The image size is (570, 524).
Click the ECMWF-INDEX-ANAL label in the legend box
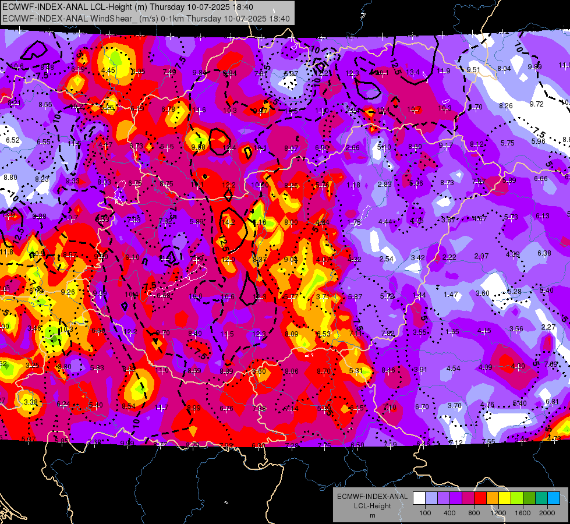point(373,497)
